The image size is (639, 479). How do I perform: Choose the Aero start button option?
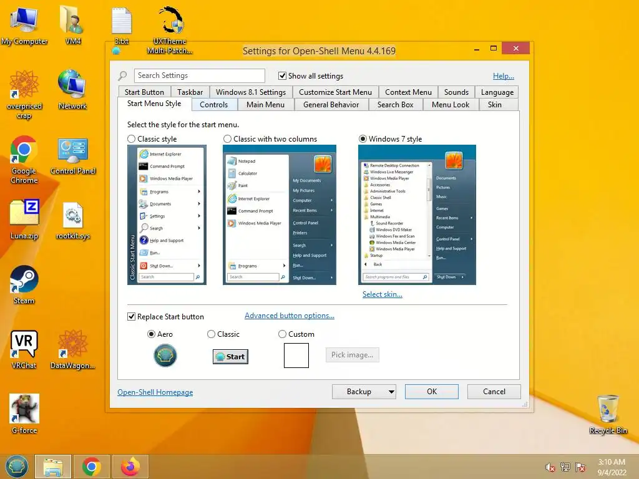[x=151, y=334]
